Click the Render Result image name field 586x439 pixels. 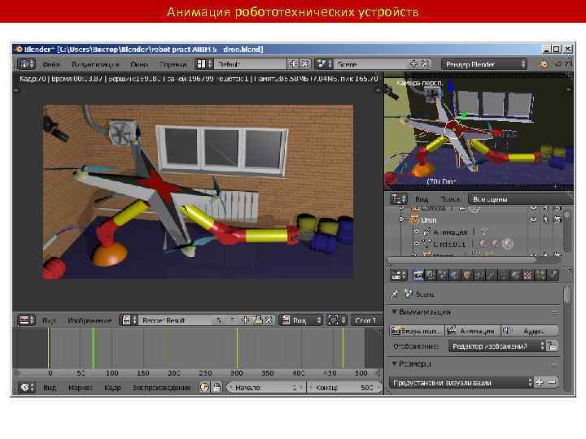pos(176,320)
